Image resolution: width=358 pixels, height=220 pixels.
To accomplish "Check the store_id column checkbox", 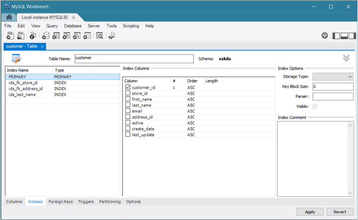I will (x=128, y=93).
